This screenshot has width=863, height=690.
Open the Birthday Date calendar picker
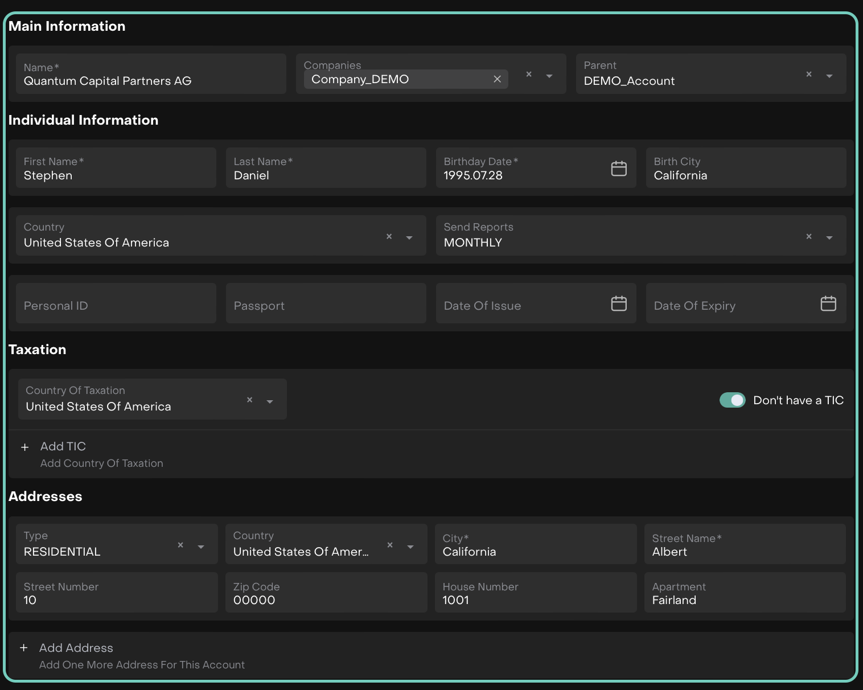coord(619,169)
